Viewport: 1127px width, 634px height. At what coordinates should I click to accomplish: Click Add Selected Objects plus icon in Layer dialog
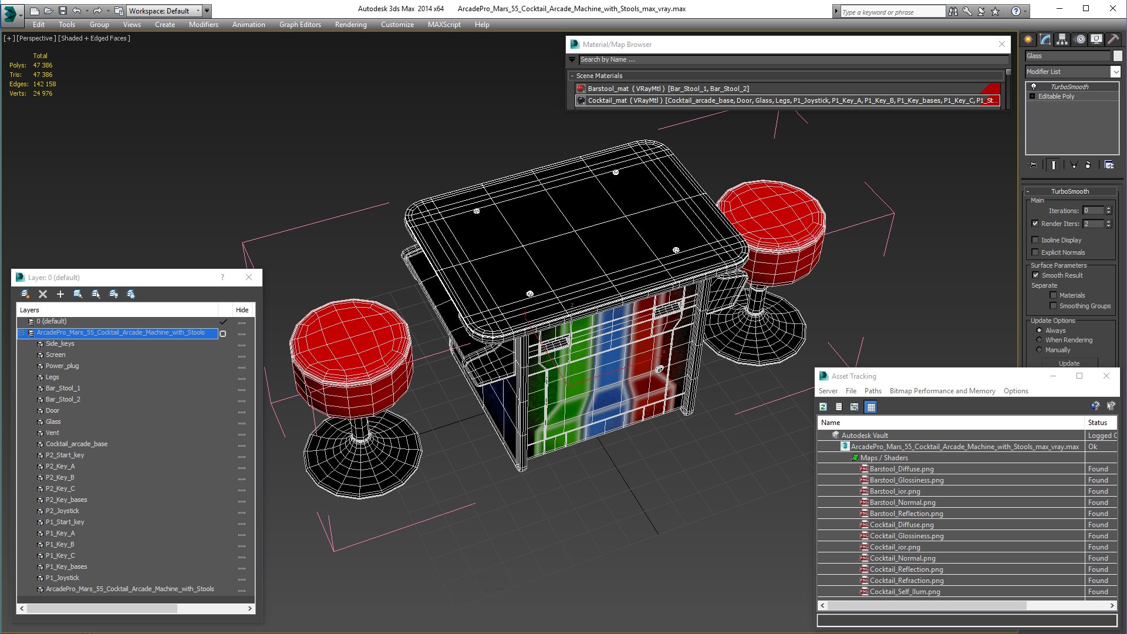click(x=60, y=294)
